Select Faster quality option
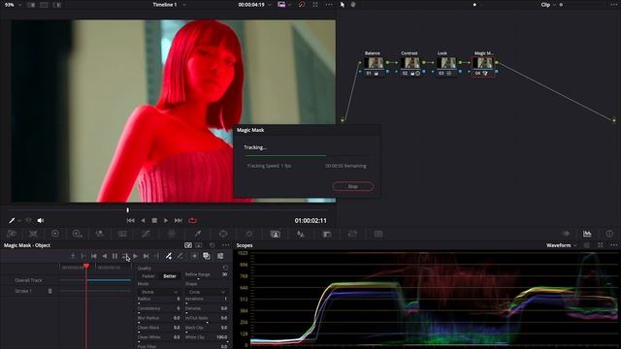This screenshot has height=349, width=621. tap(148, 276)
